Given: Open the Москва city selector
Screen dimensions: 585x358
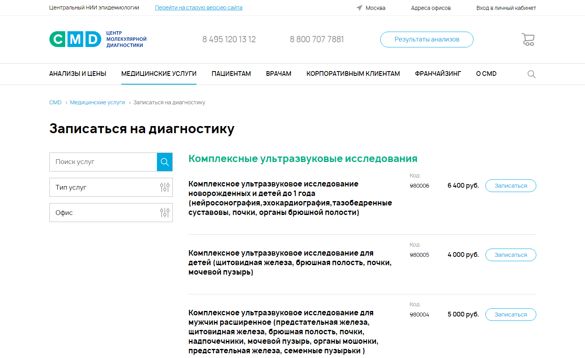Looking at the screenshot, I should [x=375, y=8].
